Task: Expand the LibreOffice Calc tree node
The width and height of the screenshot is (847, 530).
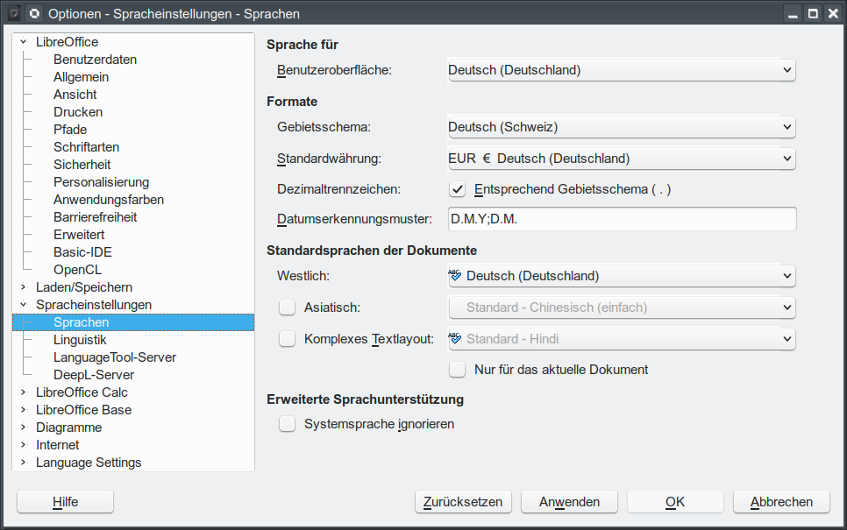Action: (23, 392)
